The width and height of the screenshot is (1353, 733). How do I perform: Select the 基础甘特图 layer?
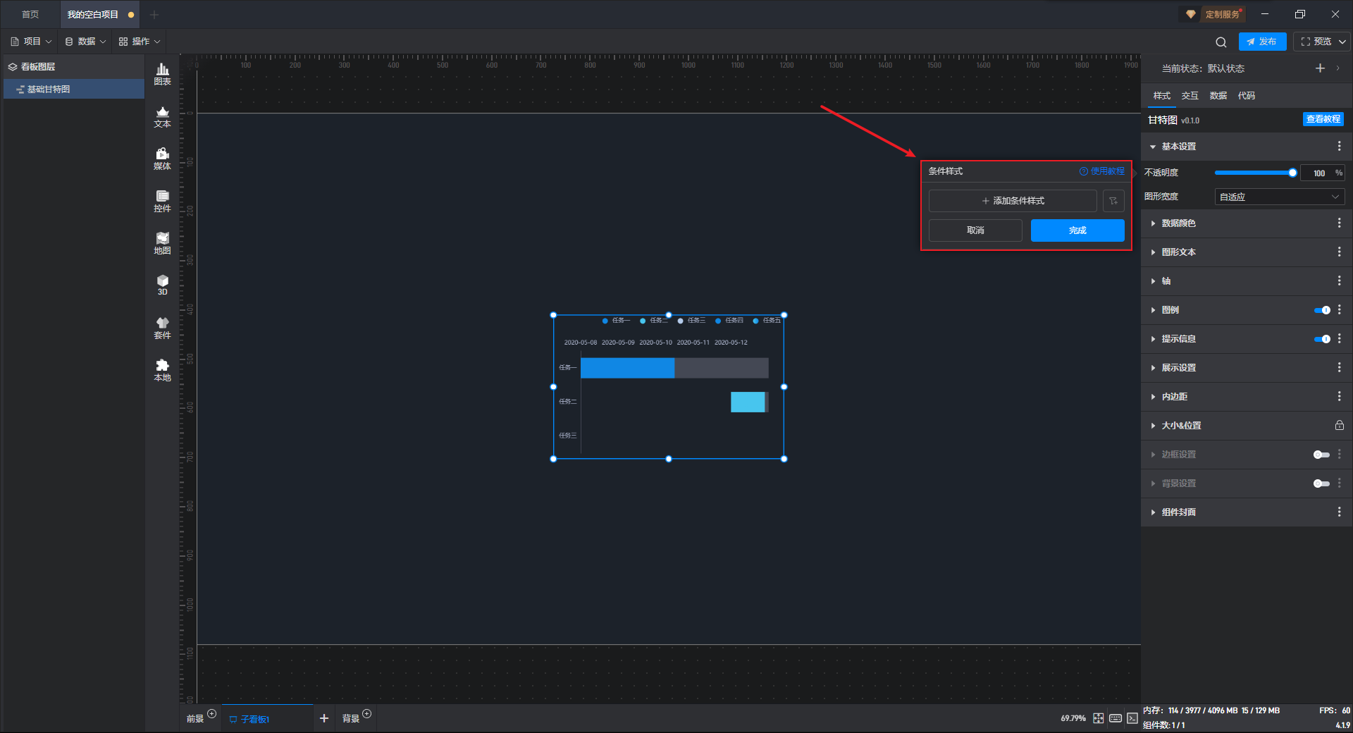pos(74,89)
